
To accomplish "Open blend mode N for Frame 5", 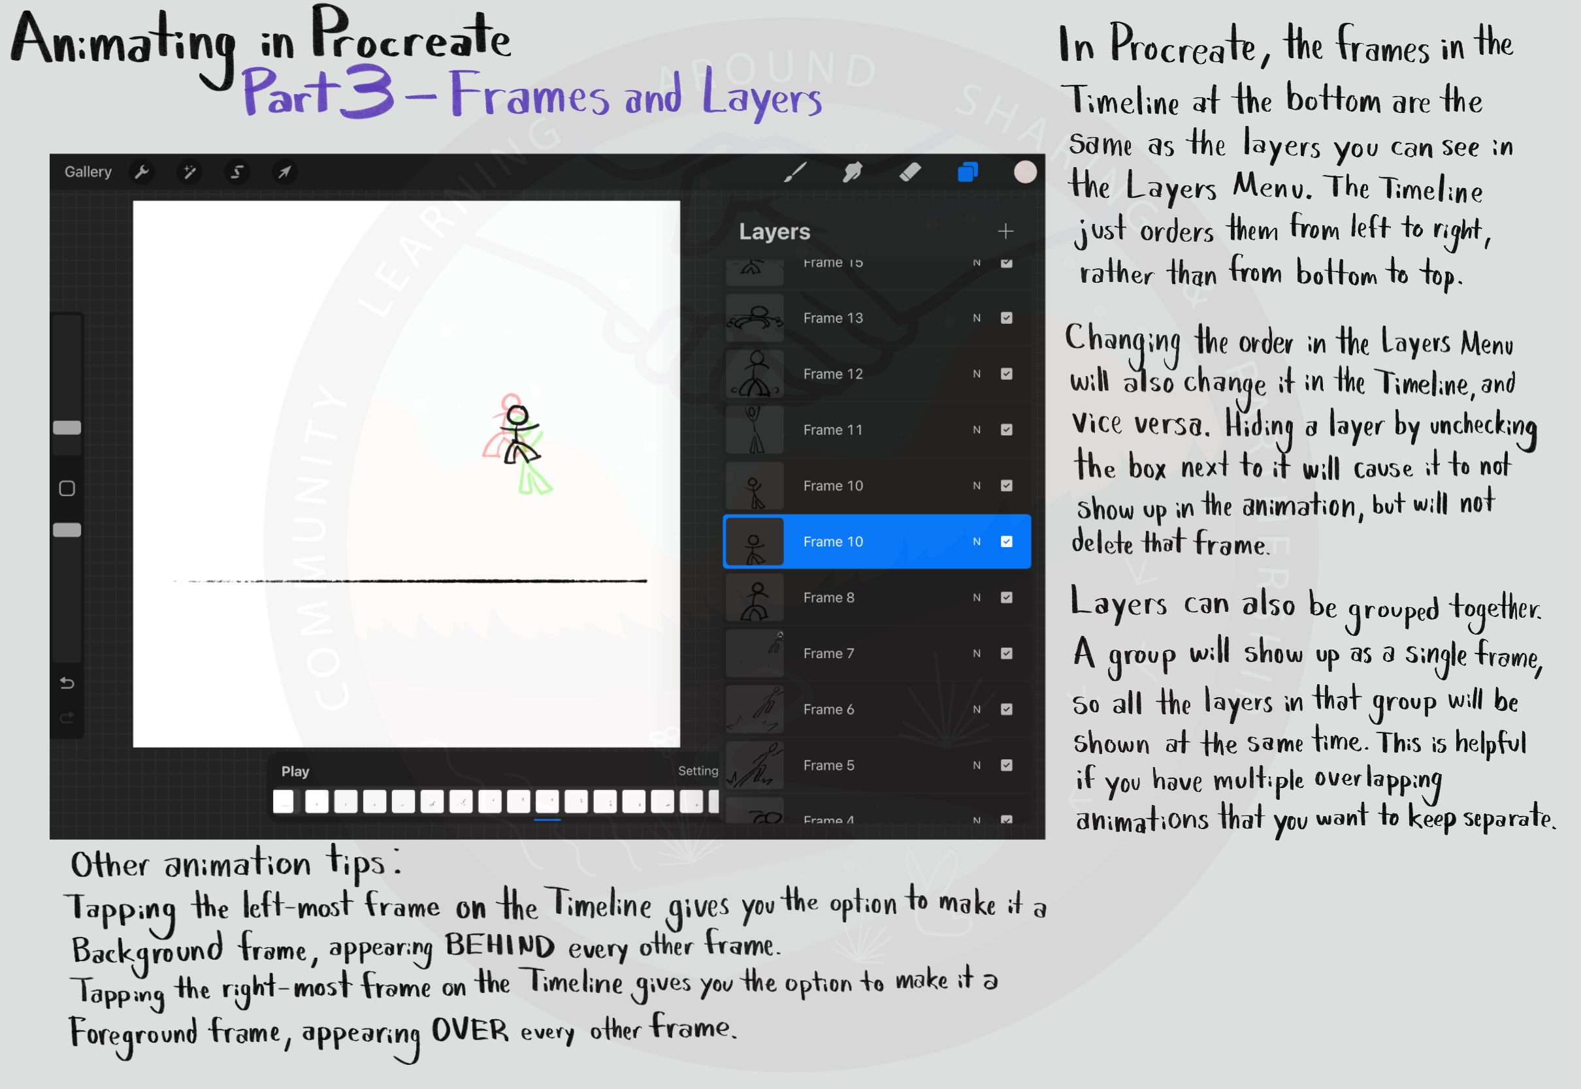I will pos(977,766).
